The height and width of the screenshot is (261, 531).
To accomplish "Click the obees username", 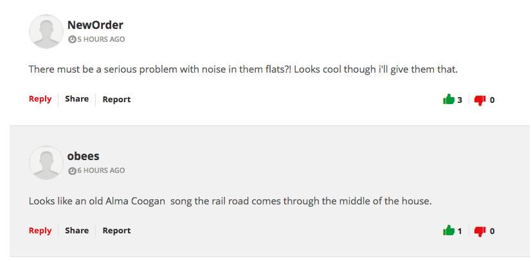I will [x=83, y=156].
